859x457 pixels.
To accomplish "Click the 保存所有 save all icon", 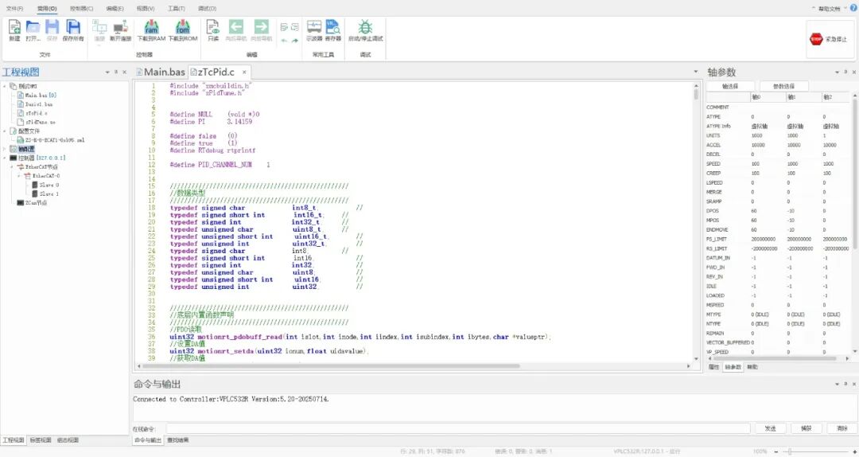I will pos(73,27).
